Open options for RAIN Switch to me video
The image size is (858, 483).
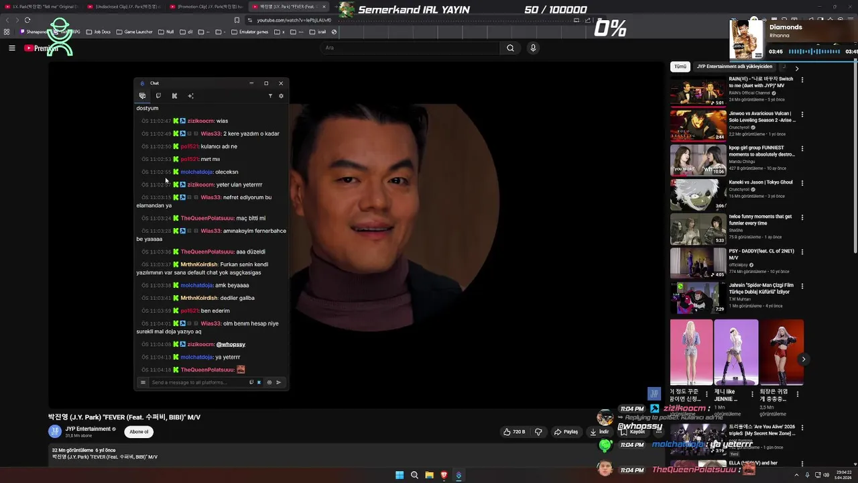[802, 80]
